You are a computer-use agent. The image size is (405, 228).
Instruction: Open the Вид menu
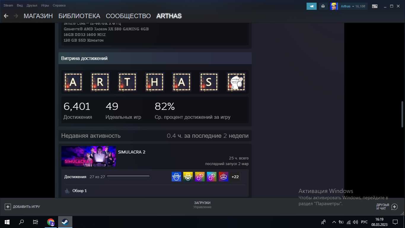20,5
